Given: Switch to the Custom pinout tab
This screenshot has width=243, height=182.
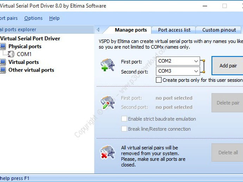Looking at the screenshot, I should click(219, 30).
